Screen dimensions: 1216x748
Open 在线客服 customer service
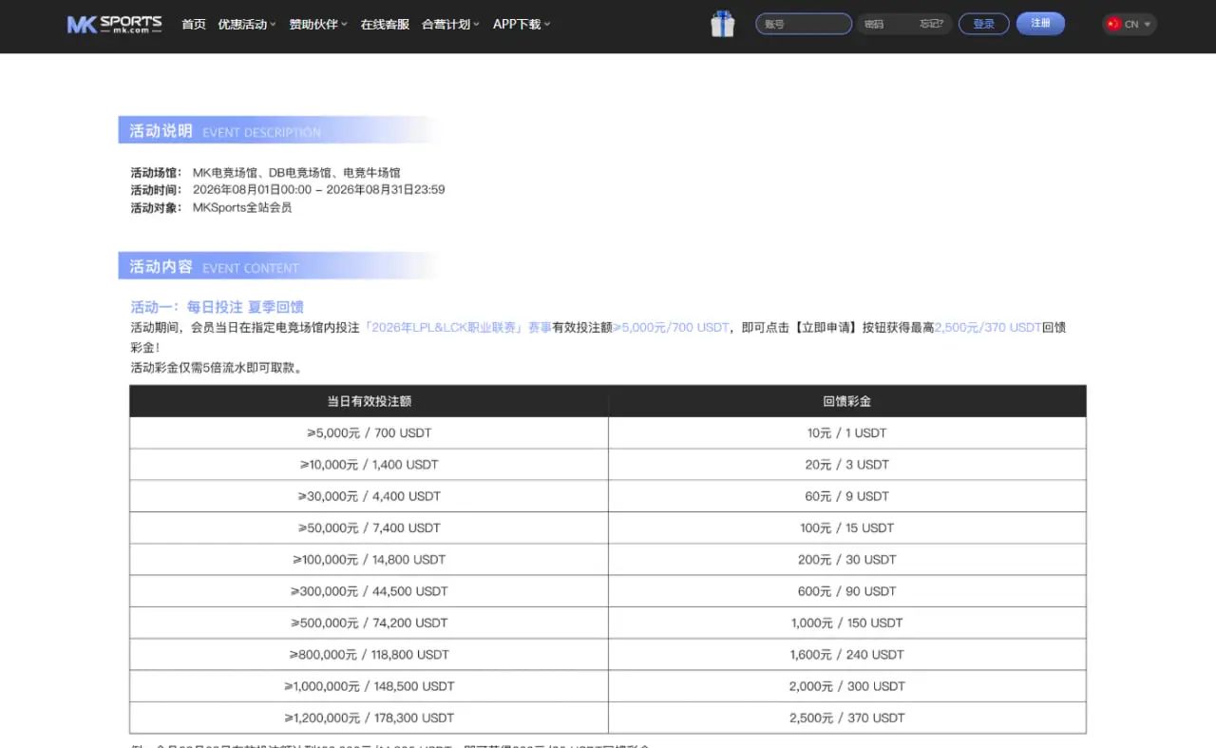tap(385, 24)
